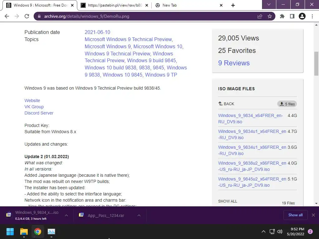This screenshot has height=239, width=319.
Task: Open the Windows 10 9845 topic link
Action: coord(122,75)
